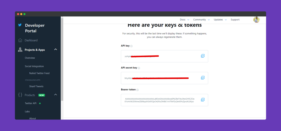Collapse the Products section
281x131 pixels.
[x=55, y=95]
